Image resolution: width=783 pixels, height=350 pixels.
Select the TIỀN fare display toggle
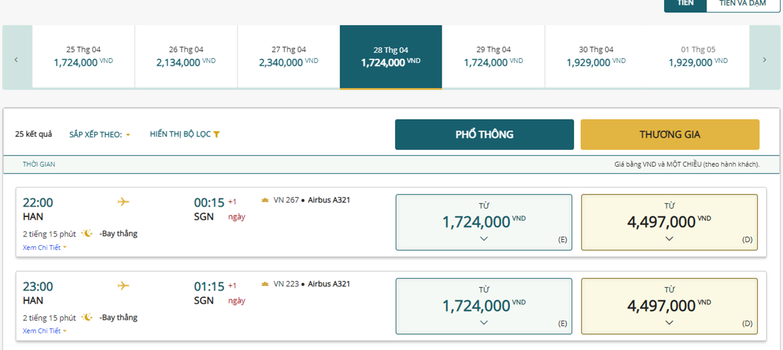click(685, 4)
